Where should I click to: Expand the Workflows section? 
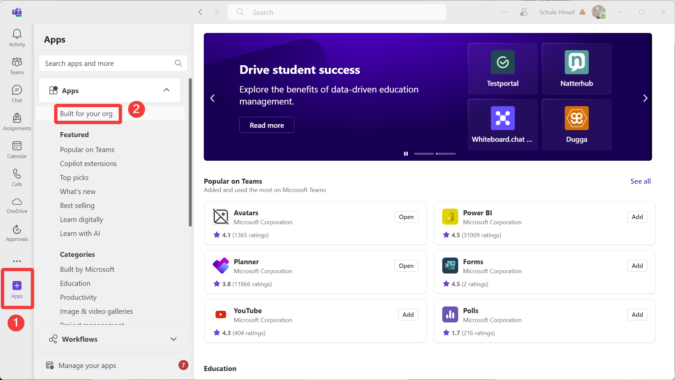(x=173, y=339)
